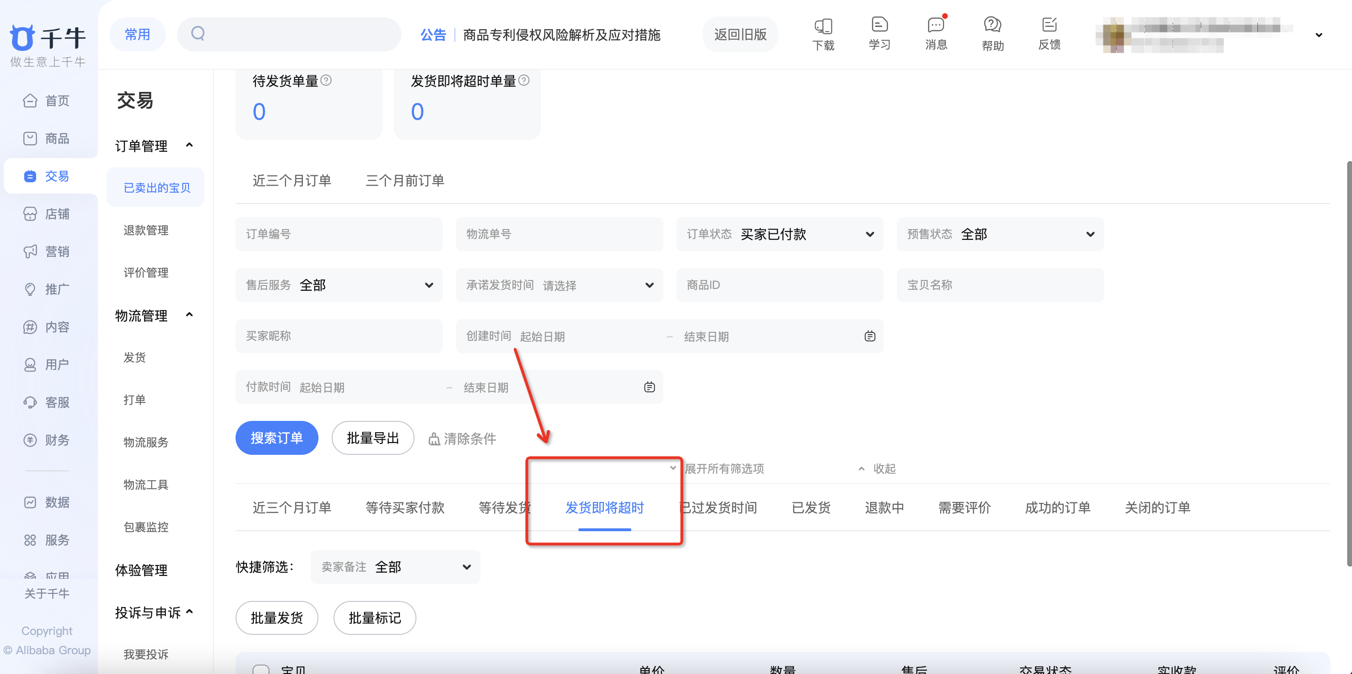Open the 商品 products sidebar icon

30,138
